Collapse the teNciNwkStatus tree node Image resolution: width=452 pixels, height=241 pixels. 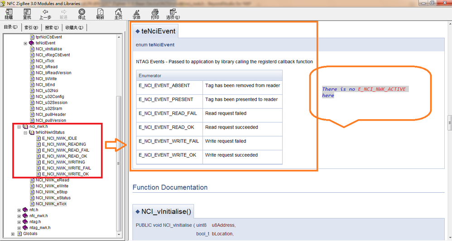(x=25, y=133)
